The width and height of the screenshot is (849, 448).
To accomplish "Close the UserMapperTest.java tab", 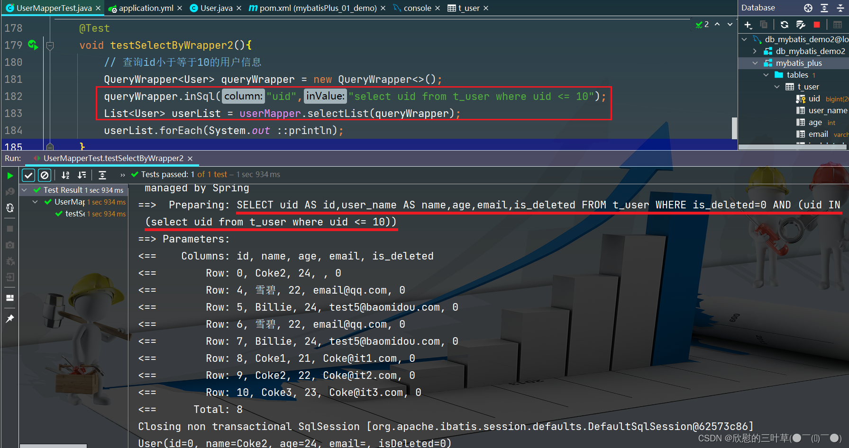I will 98,8.
